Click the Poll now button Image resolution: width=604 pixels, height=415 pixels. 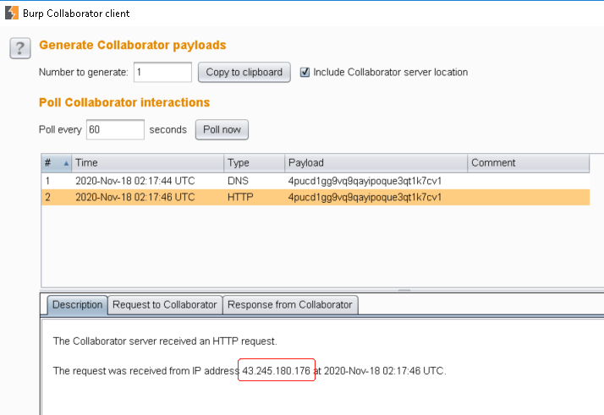click(x=222, y=129)
